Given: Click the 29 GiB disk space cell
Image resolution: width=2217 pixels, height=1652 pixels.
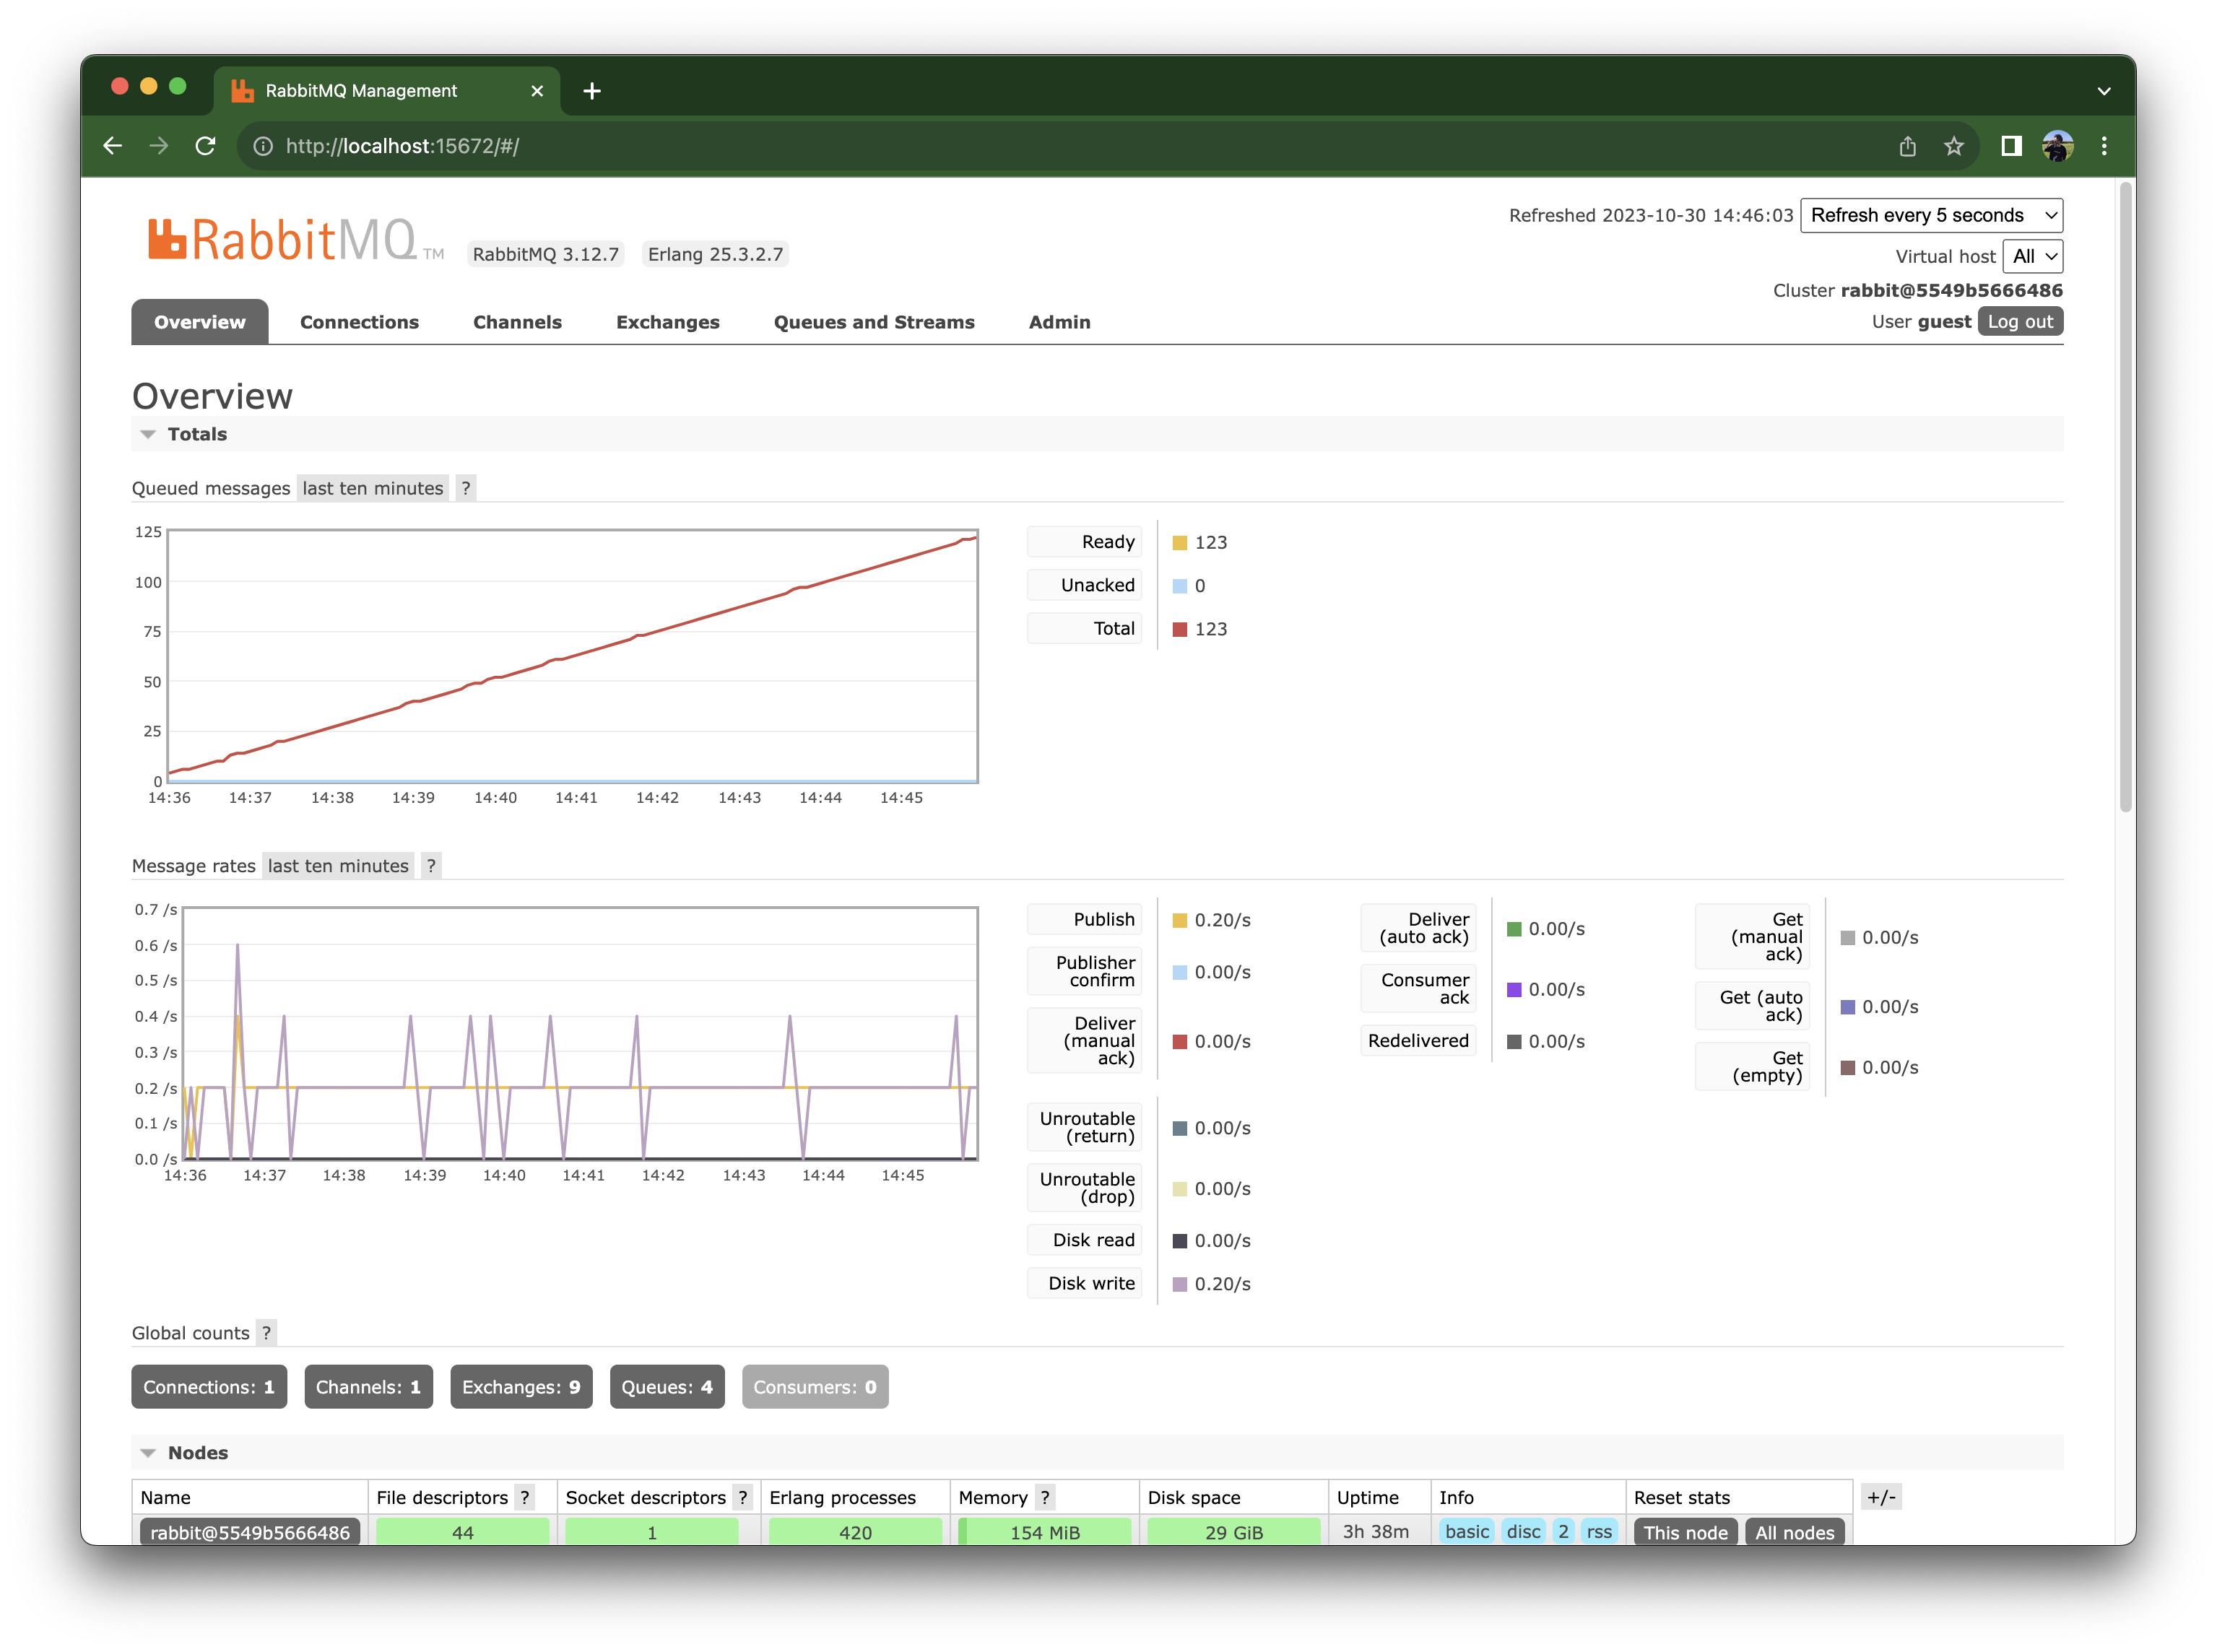Looking at the screenshot, I should [1234, 1532].
